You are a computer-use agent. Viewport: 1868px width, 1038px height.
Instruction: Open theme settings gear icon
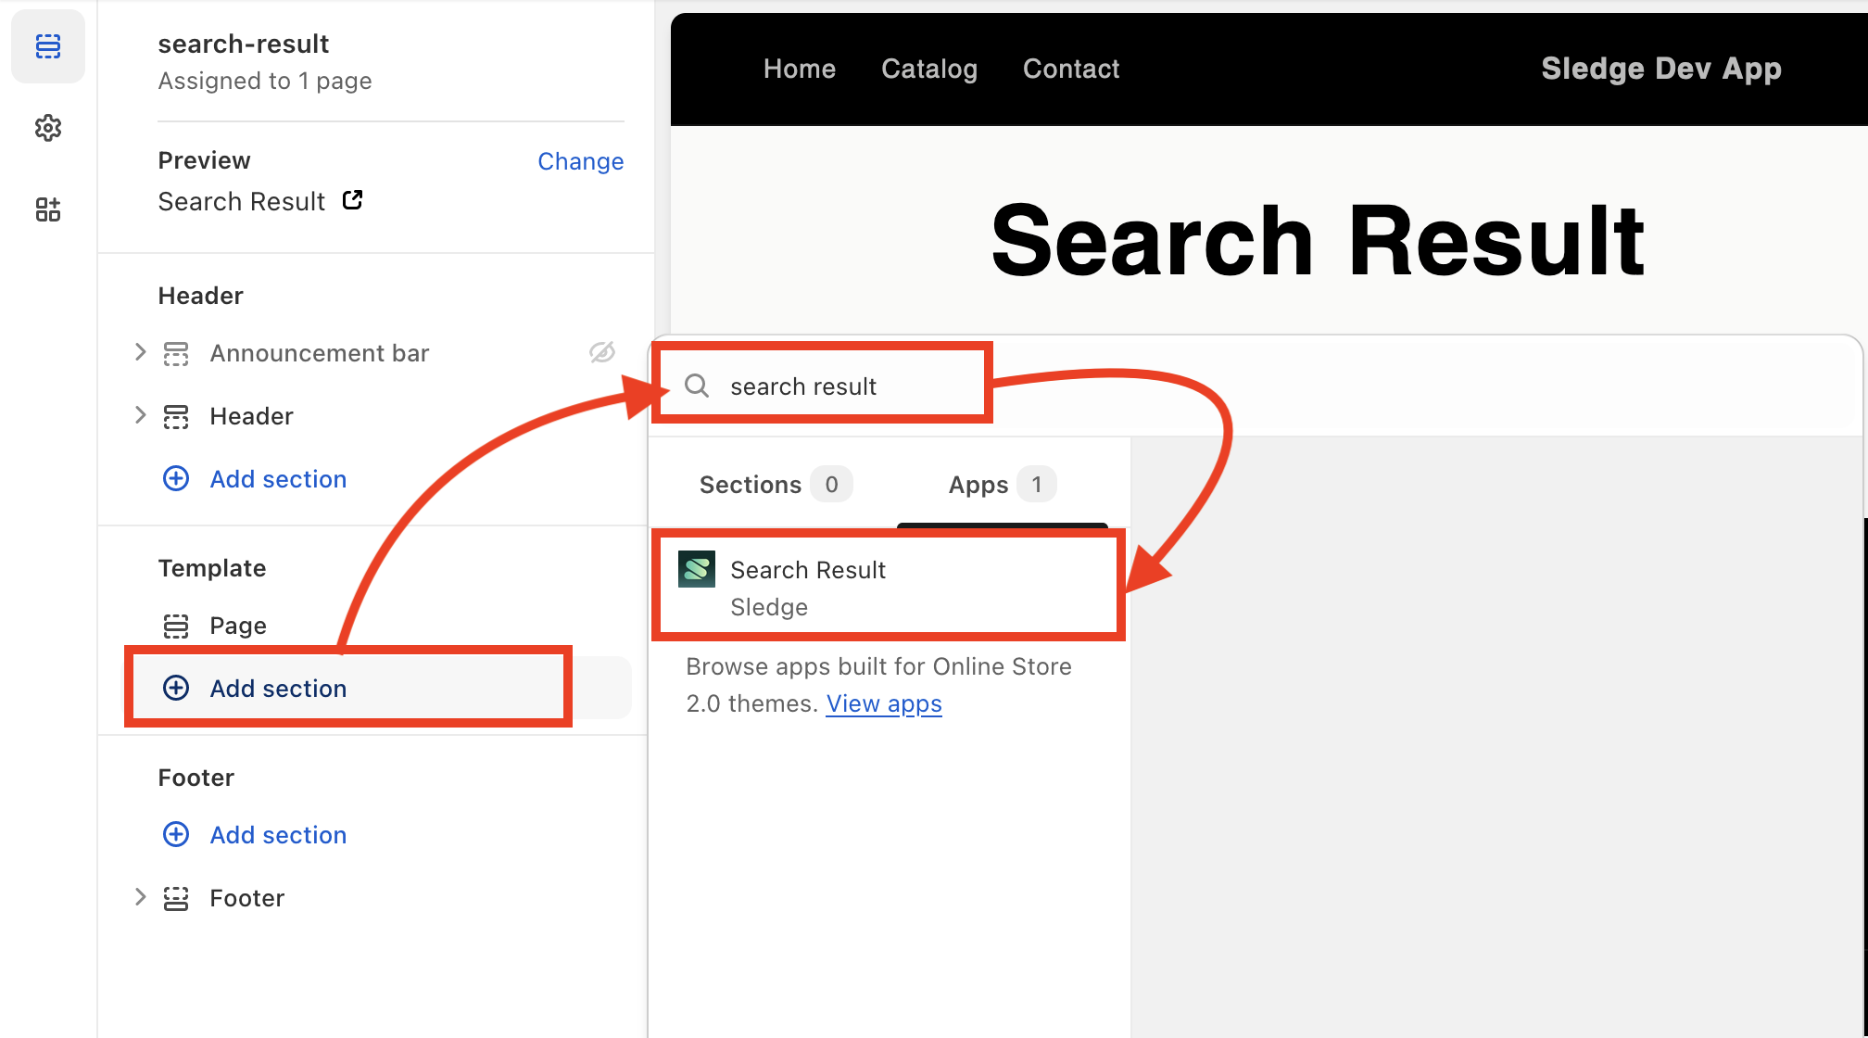click(x=48, y=128)
